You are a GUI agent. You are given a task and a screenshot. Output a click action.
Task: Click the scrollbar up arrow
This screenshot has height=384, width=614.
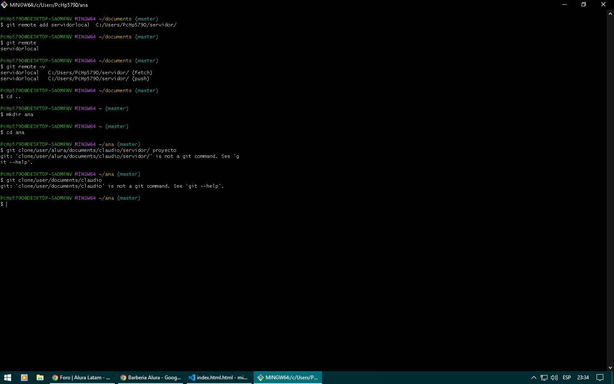tap(610, 14)
